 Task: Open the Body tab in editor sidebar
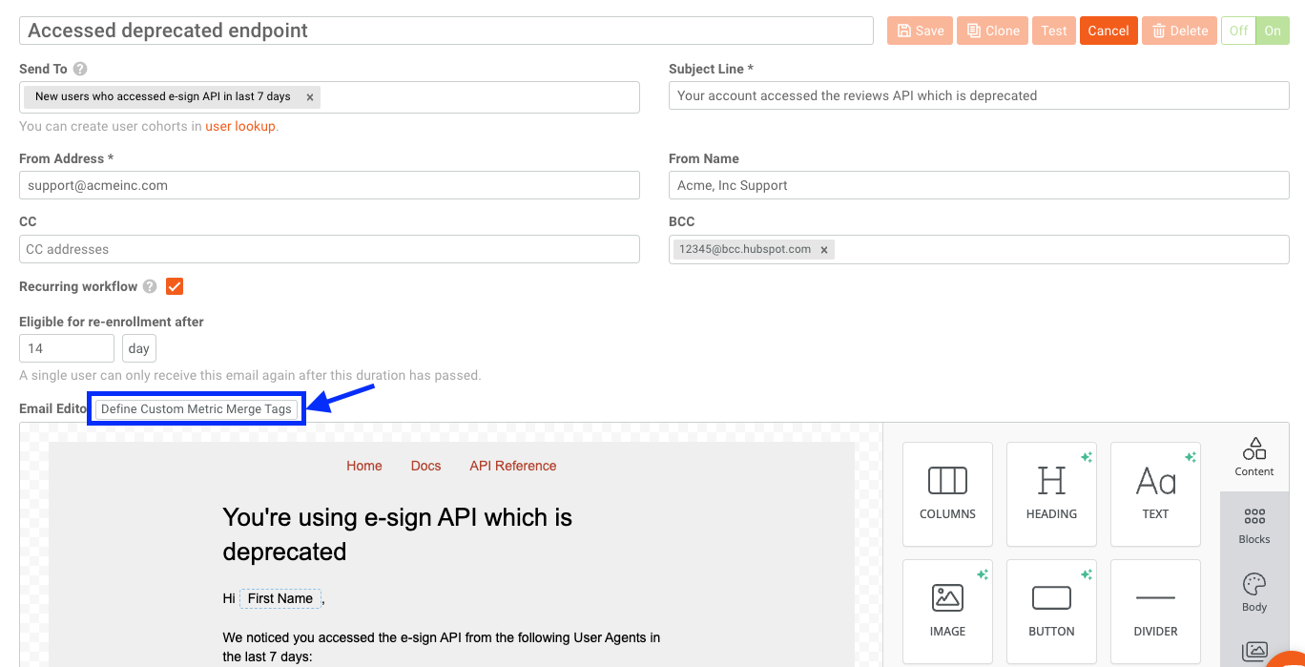coord(1254,594)
